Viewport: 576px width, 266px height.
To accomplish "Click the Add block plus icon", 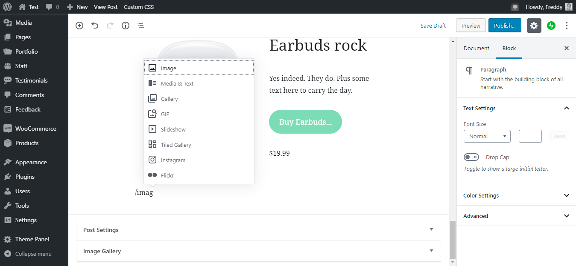I will 79,26.
